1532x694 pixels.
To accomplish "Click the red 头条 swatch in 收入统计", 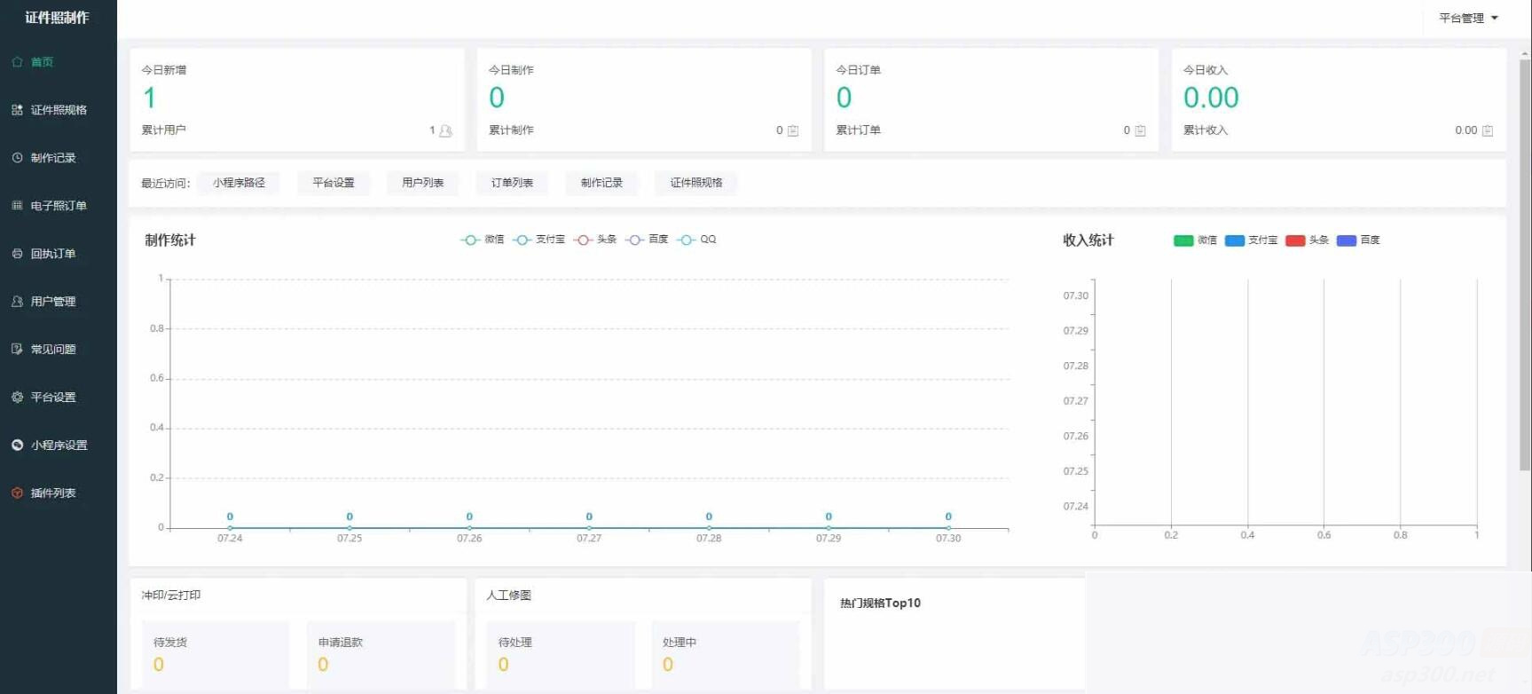I will [x=1295, y=241].
